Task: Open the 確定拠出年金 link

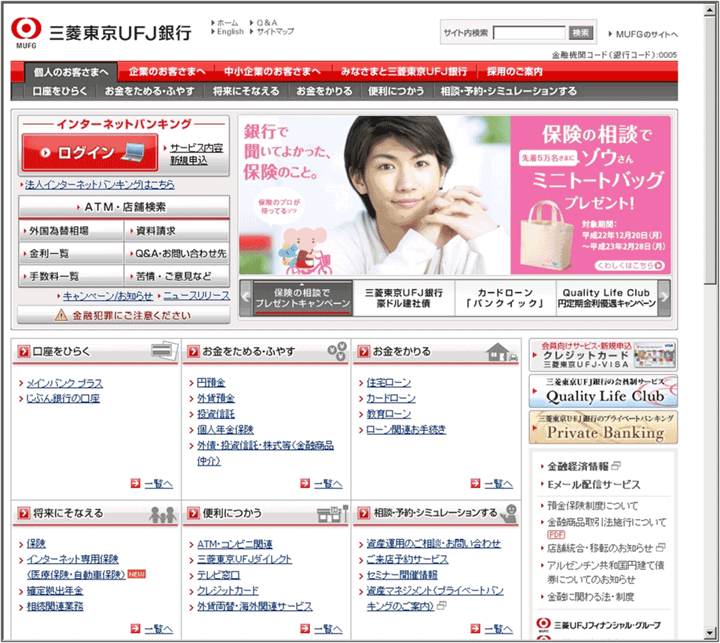Action: pyautogui.click(x=55, y=590)
